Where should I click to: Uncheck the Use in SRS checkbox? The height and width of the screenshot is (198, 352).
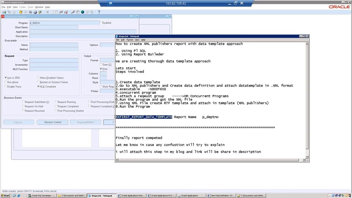click(x=6, y=78)
